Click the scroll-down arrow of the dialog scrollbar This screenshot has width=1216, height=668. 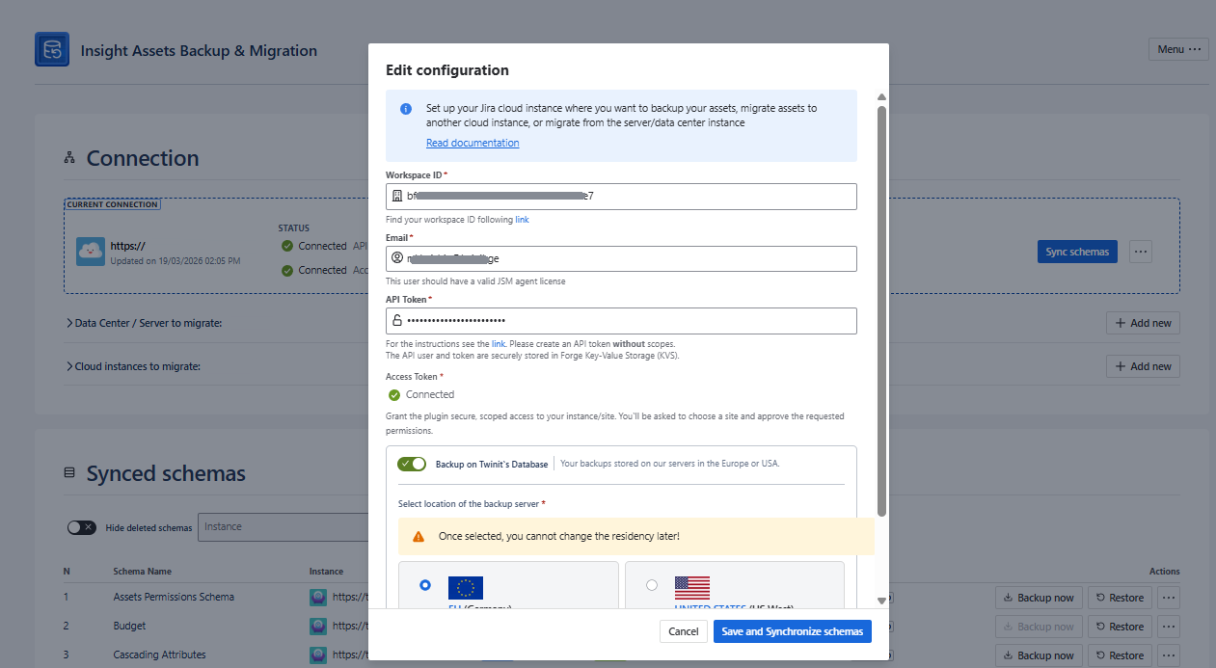[x=881, y=600]
